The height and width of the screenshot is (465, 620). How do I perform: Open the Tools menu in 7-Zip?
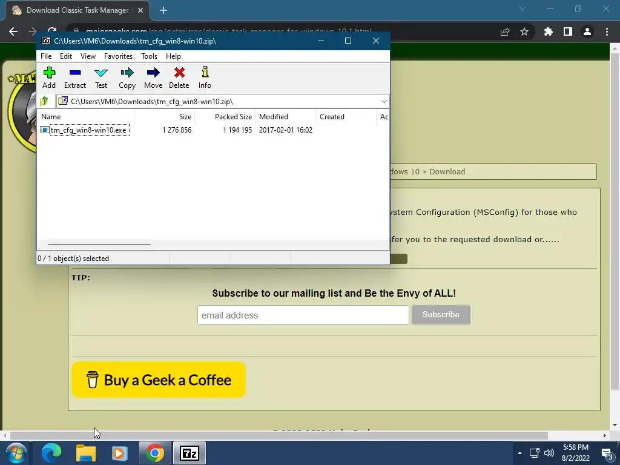point(149,56)
